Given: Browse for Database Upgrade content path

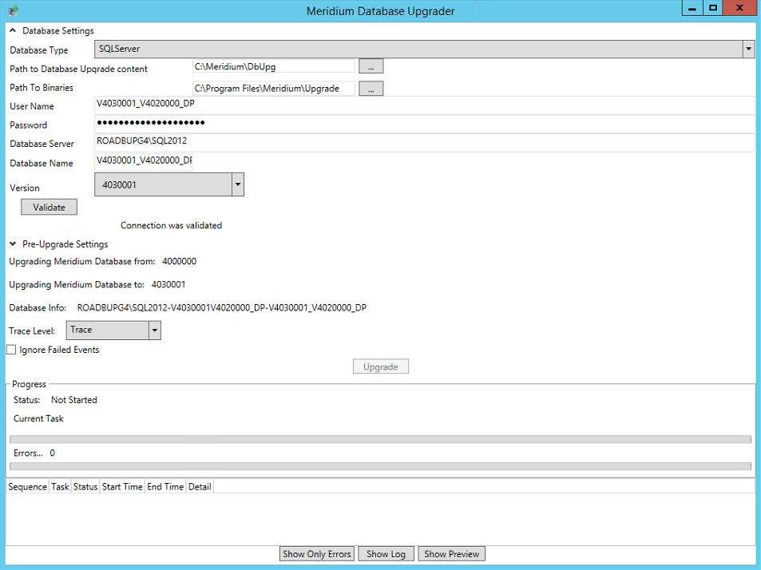Looking at the screenshot, I should click(x=371, y=66).
